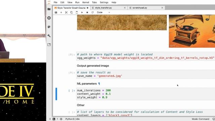Click the num_iterations parameters cell

145,94
